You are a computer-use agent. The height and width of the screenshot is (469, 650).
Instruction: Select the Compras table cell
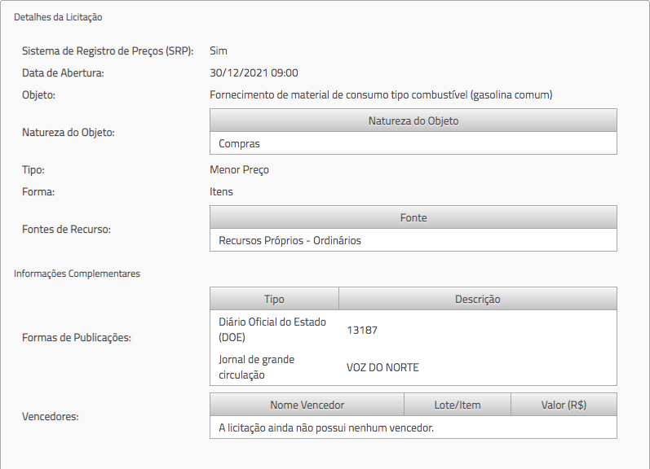240,143
